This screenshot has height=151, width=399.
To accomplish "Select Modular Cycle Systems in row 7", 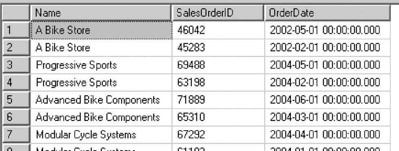I will coord(101,134).
